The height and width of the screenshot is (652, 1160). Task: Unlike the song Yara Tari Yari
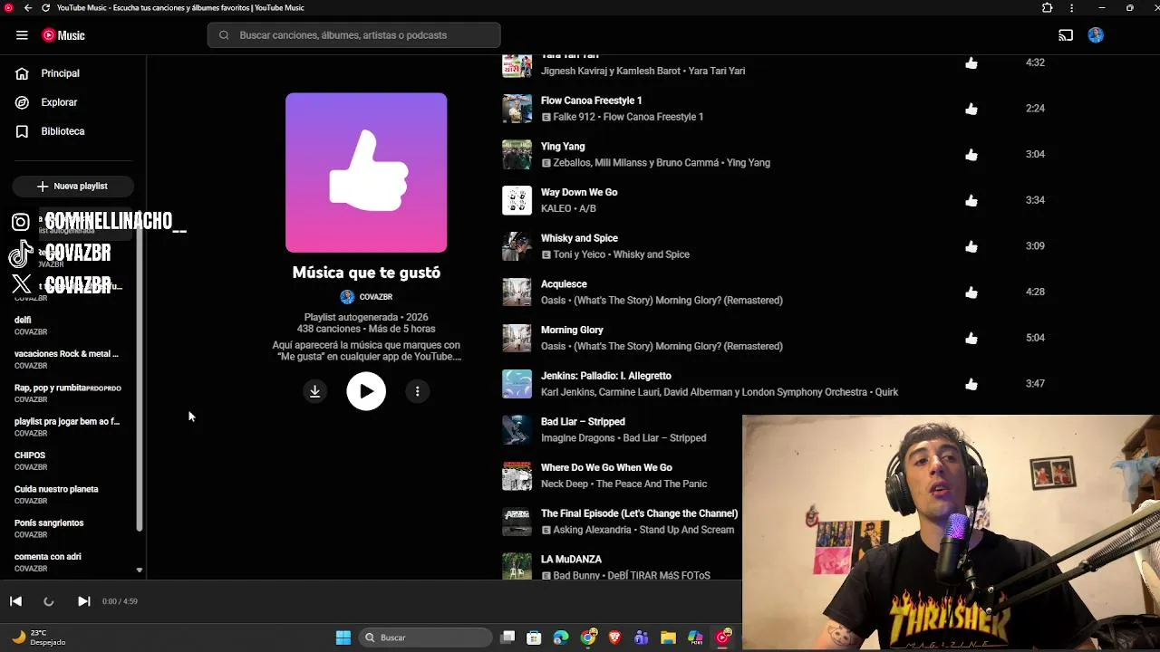pos(971,62)
